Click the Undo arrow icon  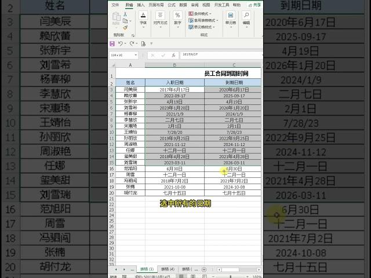coord(121,43)
